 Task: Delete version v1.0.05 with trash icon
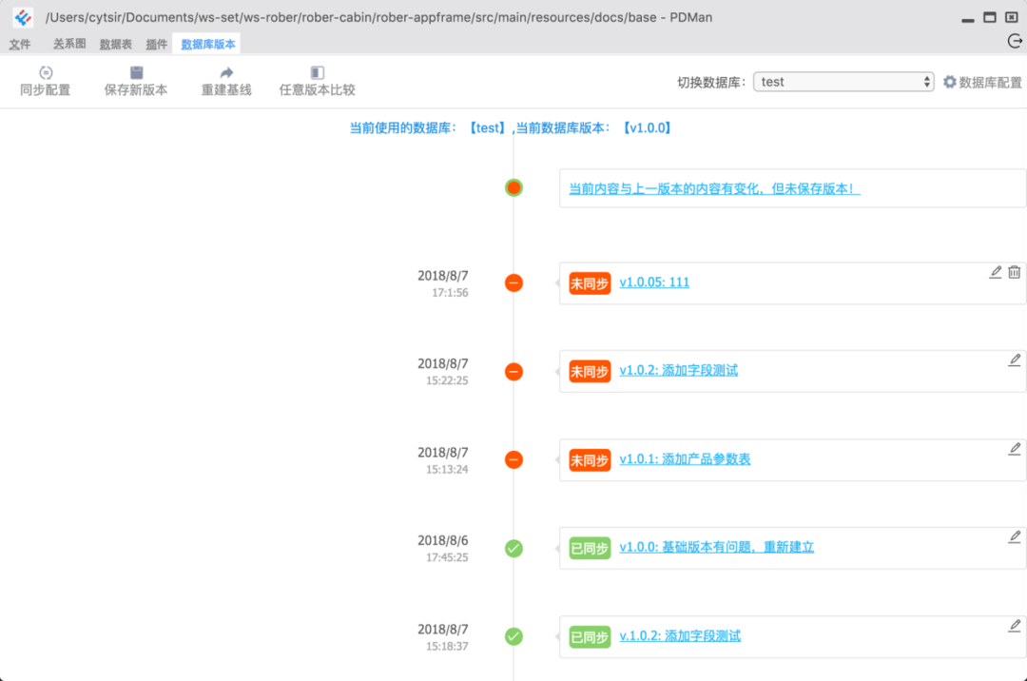click(x=1014, y=272)
